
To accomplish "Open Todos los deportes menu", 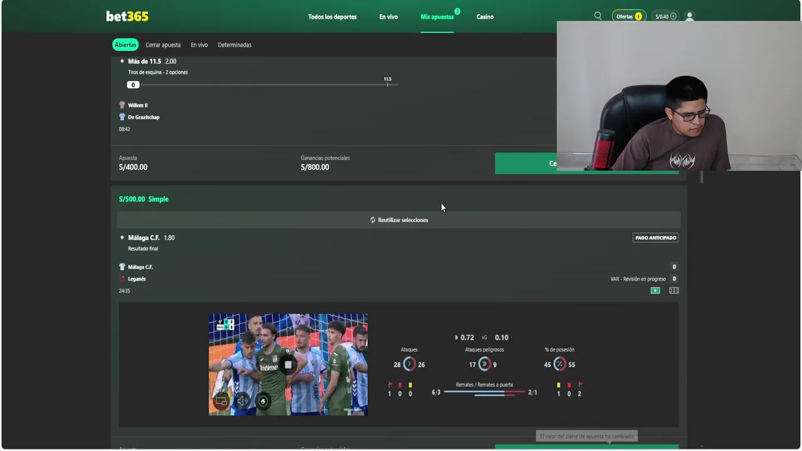I will [x=332, y=17].
